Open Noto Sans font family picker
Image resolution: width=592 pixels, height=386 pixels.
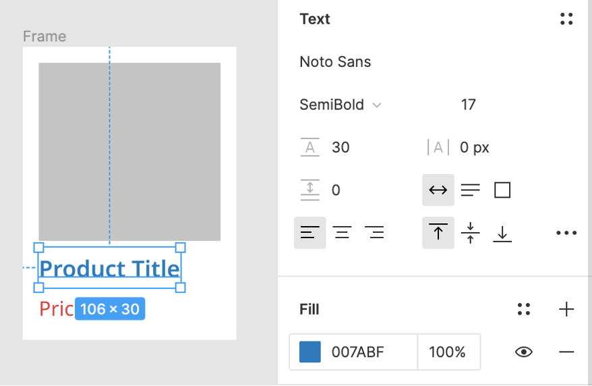335,62
